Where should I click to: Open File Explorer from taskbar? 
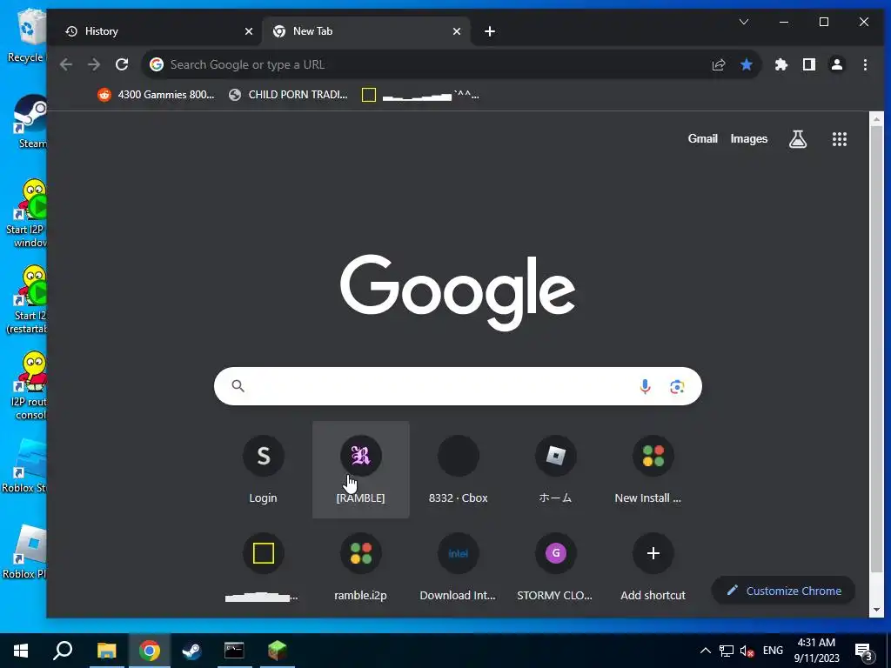[106, 651]
